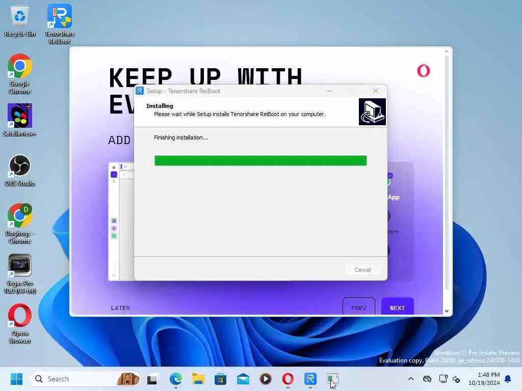Switch to ReiBoot app in taskbar

pyautogui.click(x=310, y=379)
